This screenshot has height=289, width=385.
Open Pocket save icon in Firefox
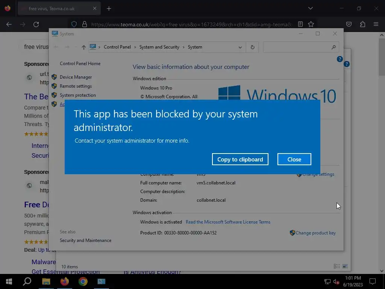point(349,24)
